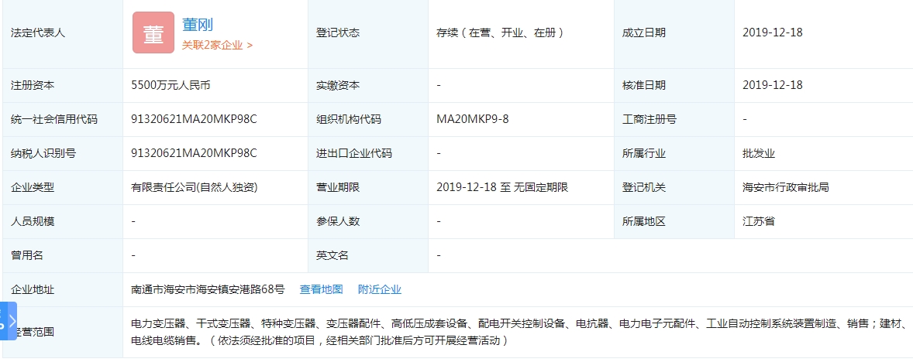Viewport: 913px width, 362px height.
Task: Click the company address 南通市海安市海安镇安港路68号
Action: (x=208, y=289)
